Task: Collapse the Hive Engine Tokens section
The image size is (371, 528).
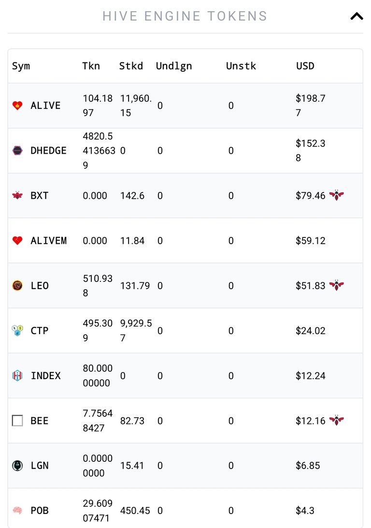Action: pyautogui.click(x=357, y=16)
